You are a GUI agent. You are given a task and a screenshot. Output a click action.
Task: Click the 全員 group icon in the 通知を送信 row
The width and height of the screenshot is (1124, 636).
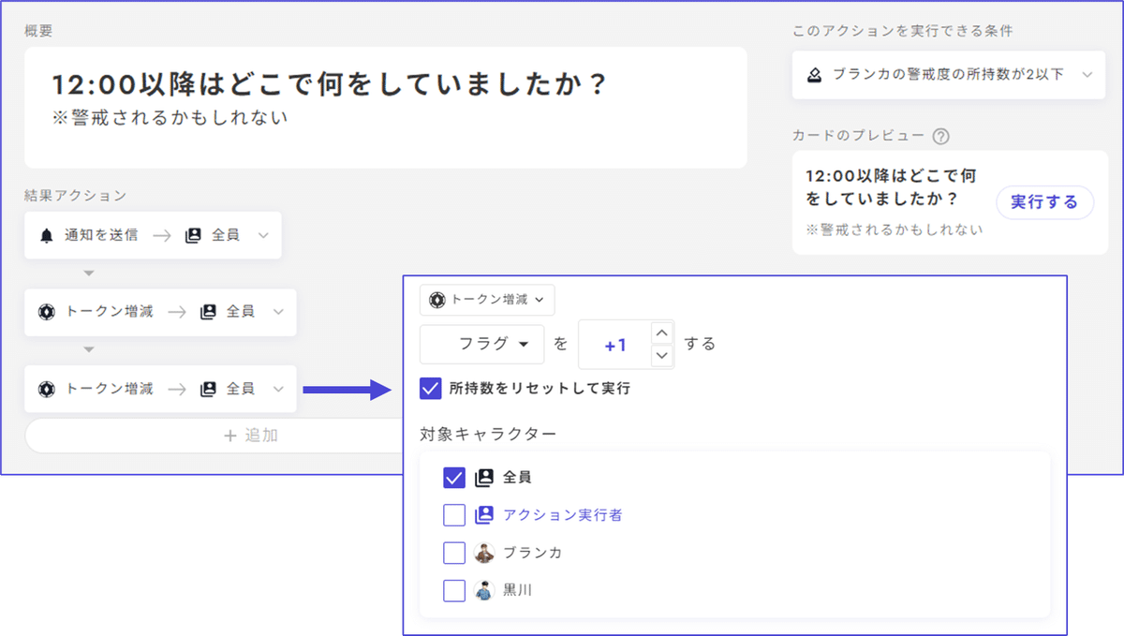[x=193, y=236]
